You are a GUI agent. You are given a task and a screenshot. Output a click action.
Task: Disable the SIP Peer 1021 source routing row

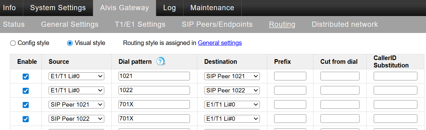(26, 105)
